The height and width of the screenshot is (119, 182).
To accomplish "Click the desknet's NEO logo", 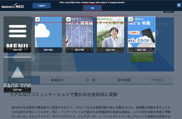I will coord(12,6).
